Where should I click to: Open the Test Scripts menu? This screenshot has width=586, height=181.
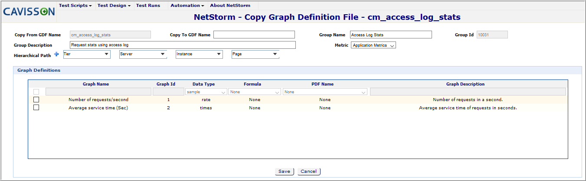pos(75,6)
